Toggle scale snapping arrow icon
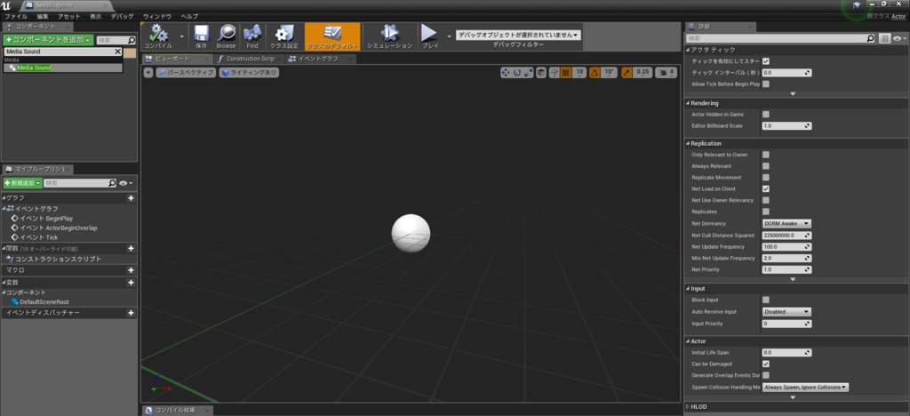The width and height of the screenshot is (910, 416). point(627,73)
